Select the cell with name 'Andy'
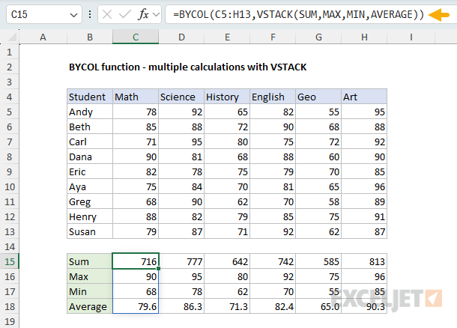This screenshot has width=457, height=328. click(90, 112)
